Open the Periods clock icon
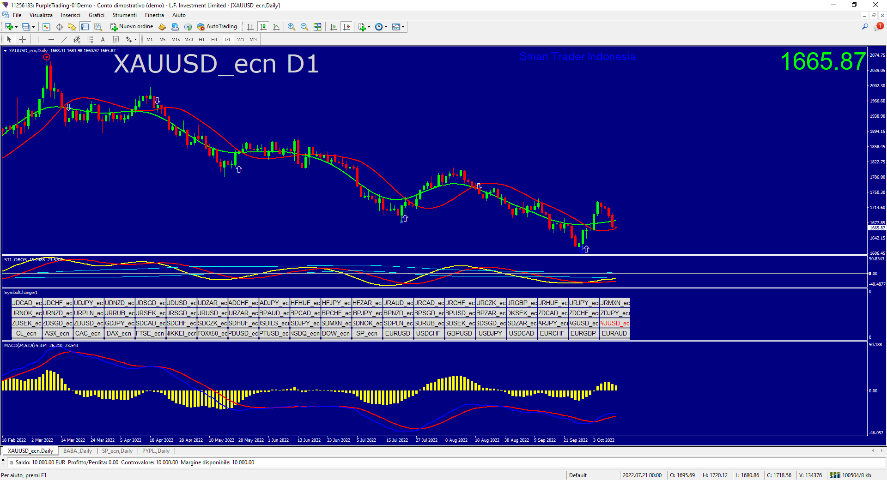 (379, 27)
